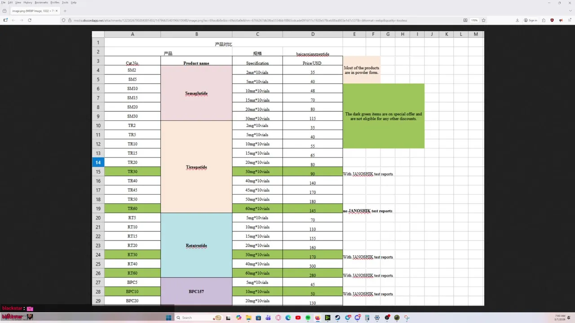575x323 pixels.
Task: Bookmark this page with star
Action: point(483,20)
